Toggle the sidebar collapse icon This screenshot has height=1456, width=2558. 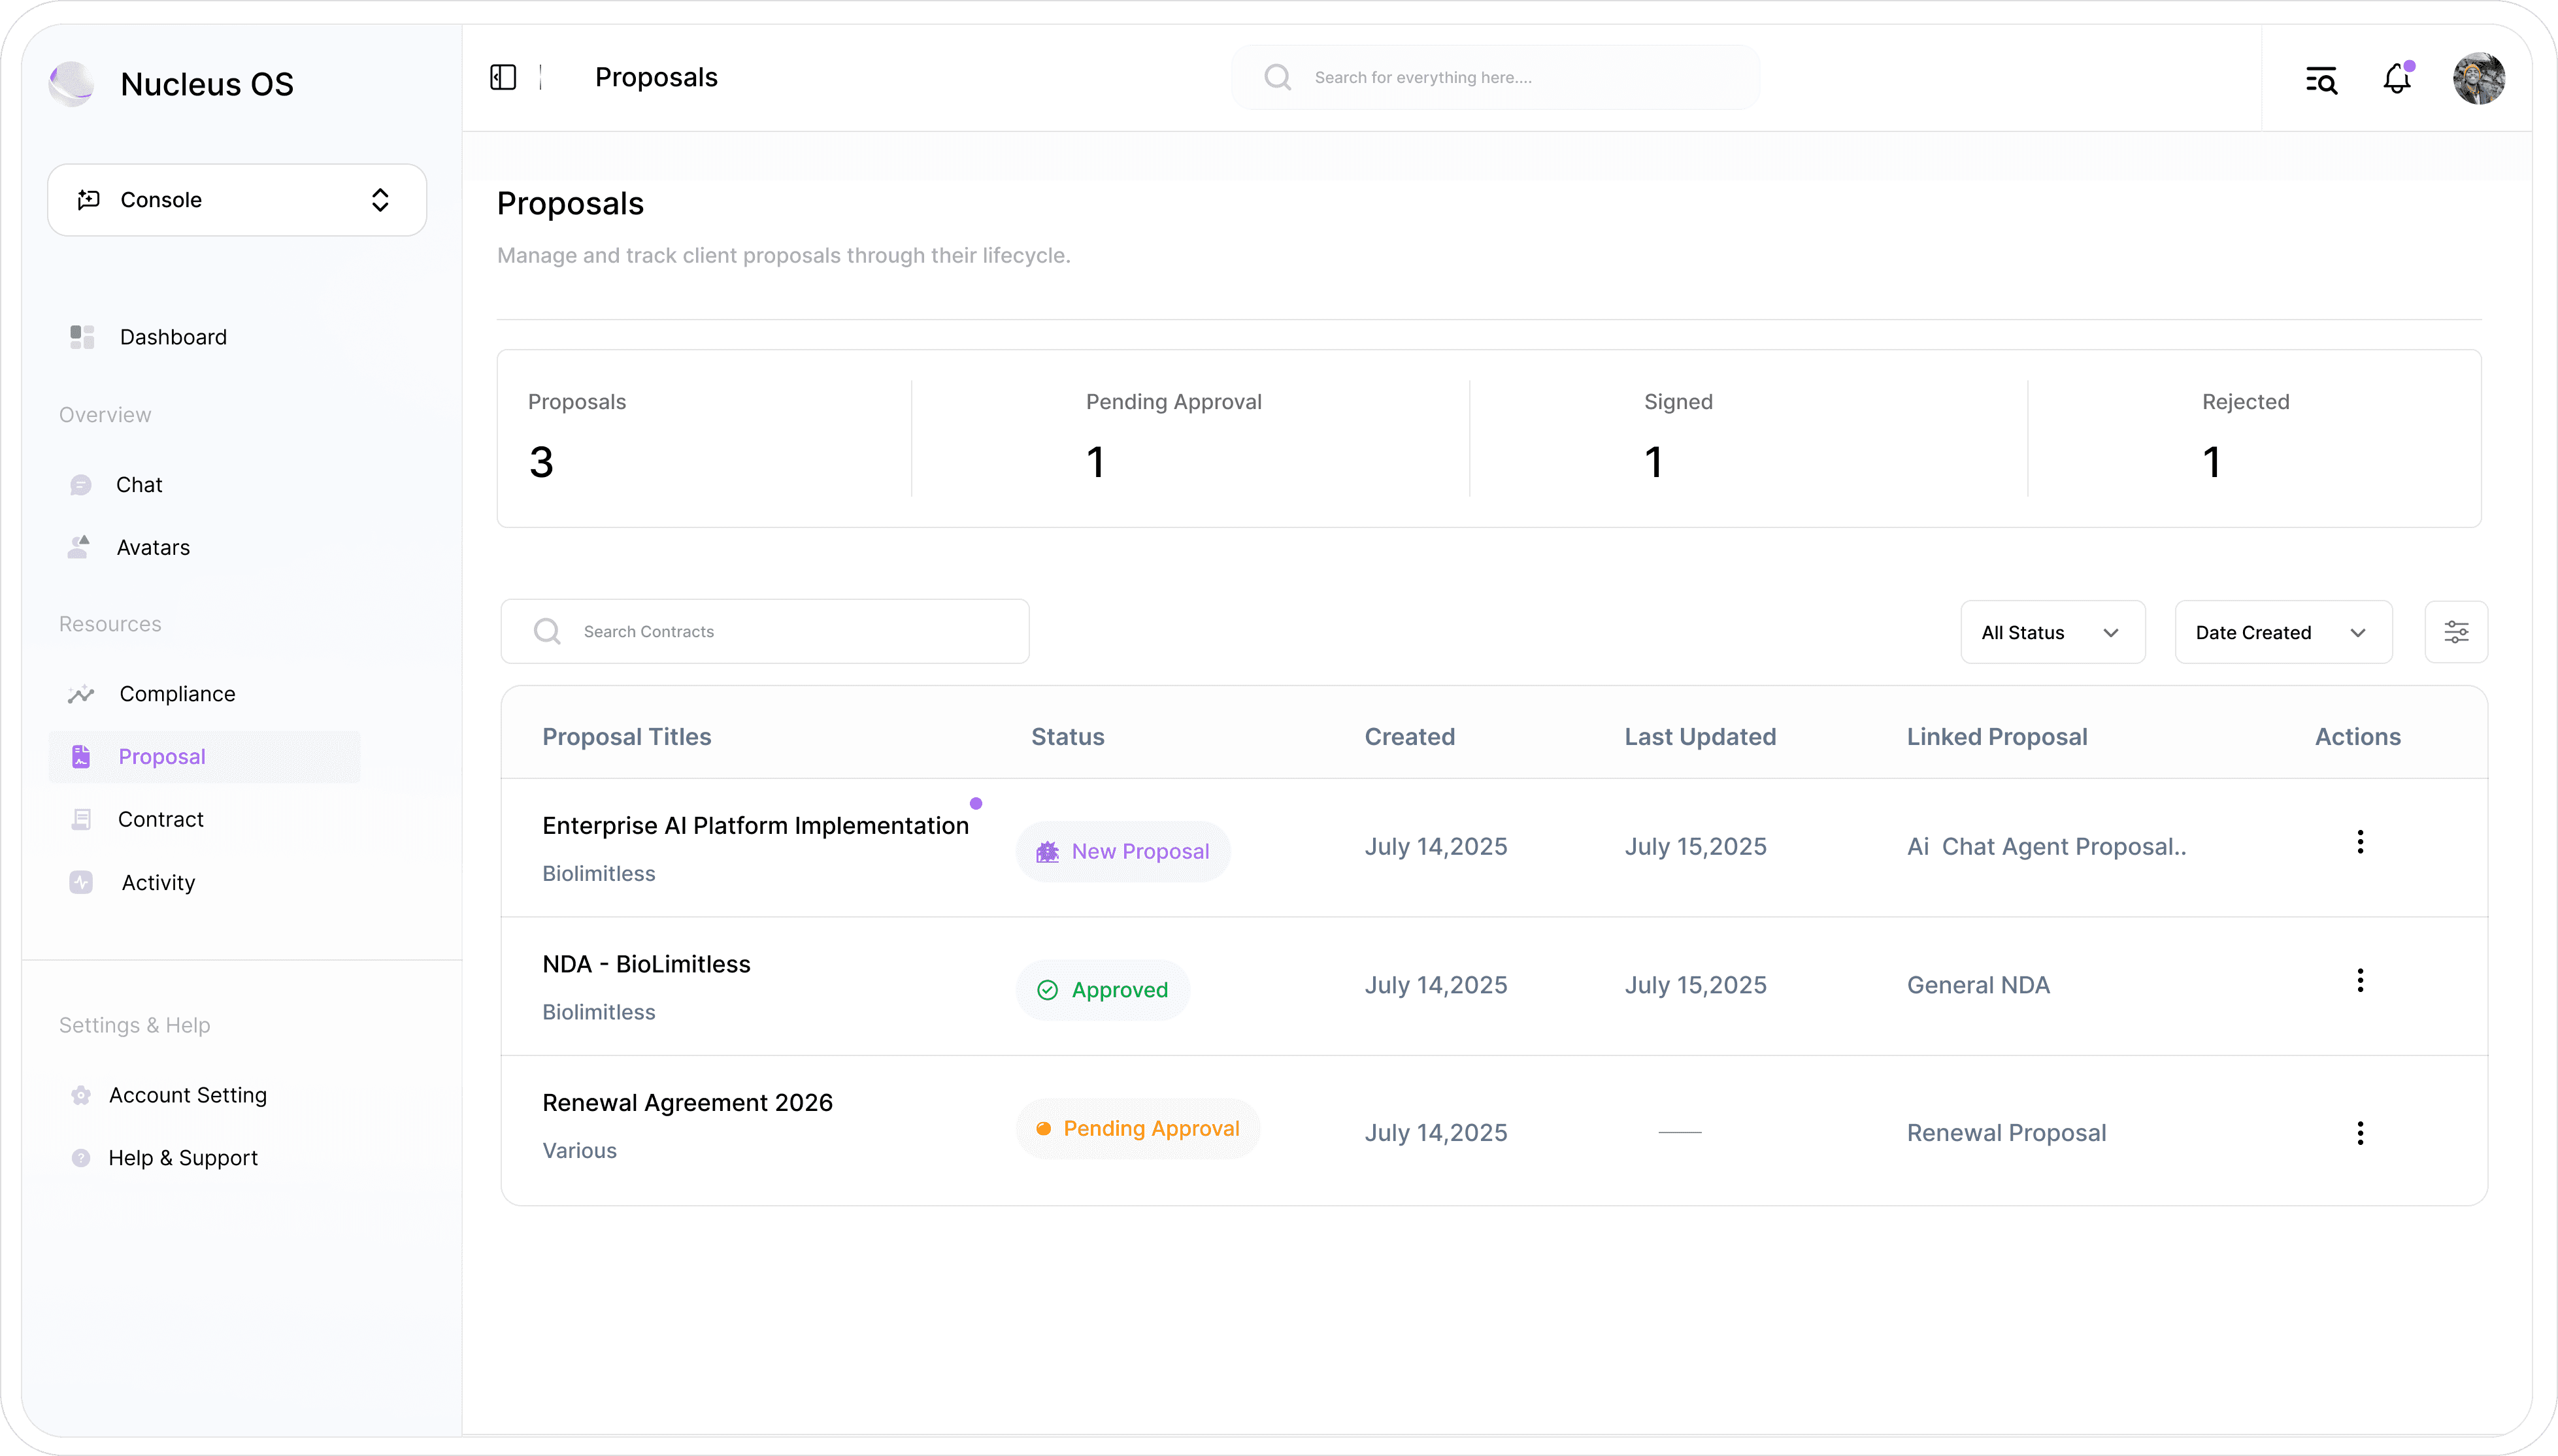tap(503, 77)
